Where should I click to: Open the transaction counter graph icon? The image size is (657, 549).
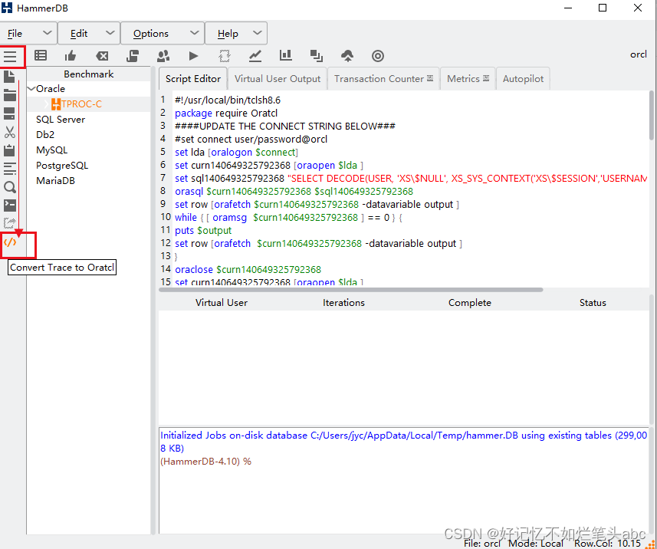[255, 55]
